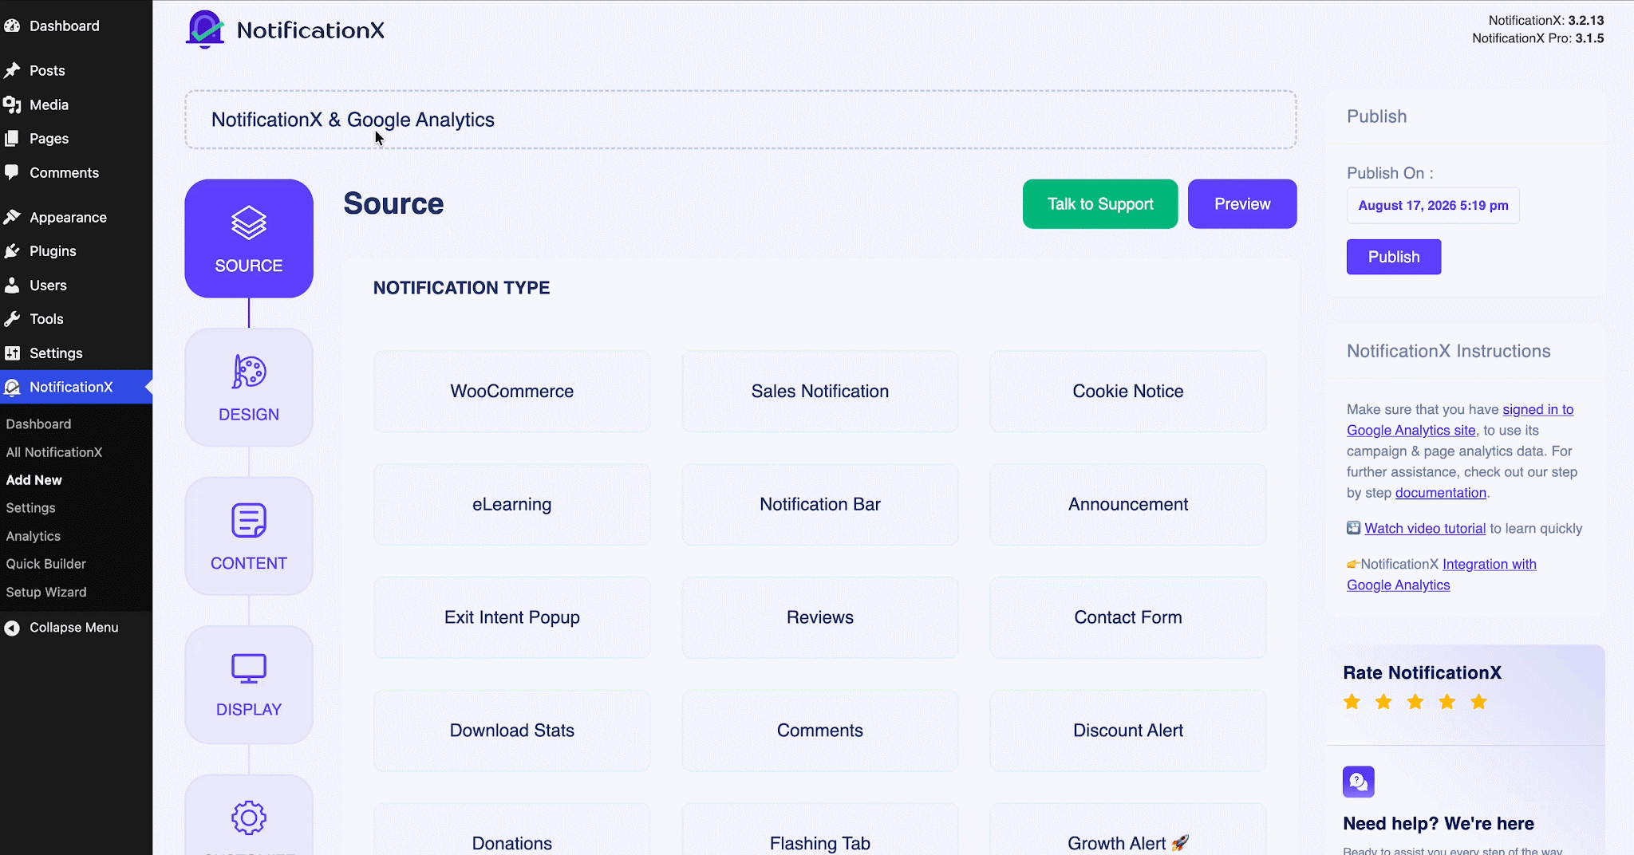
Task: Open the Users menu label
Action: [48, 286]
